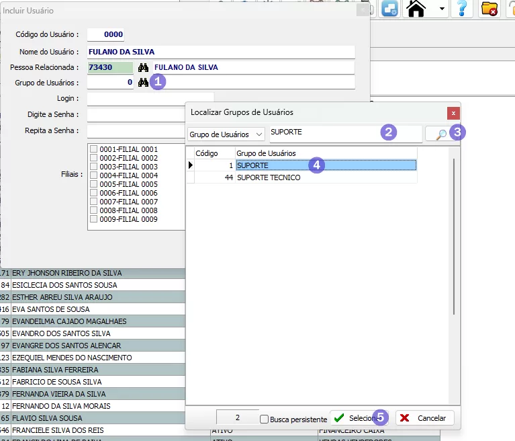Open lookup binoculars for Grupo de Usuários
This screenshot has width=515, height=441.
142,83
